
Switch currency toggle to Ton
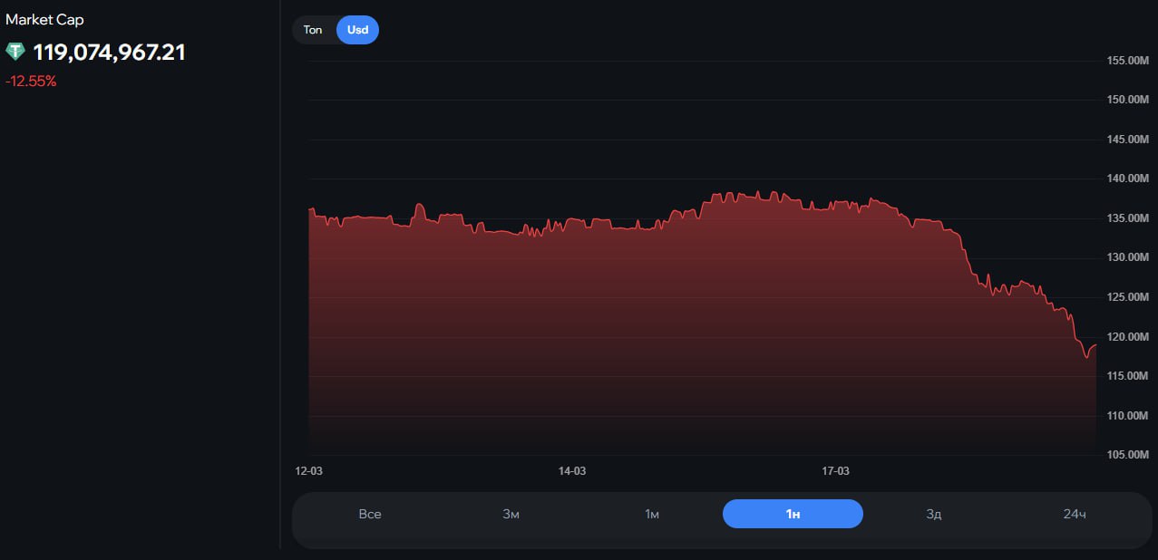[313, 30]
